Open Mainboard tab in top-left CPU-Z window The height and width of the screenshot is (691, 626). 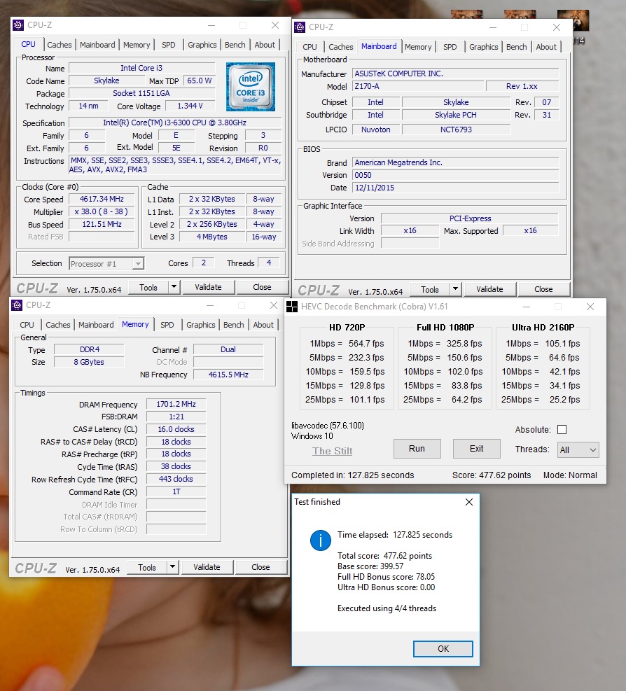click(97, 45)
